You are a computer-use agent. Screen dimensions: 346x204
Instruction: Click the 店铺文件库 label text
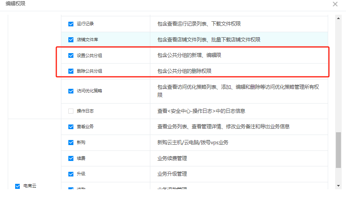coord(87,40)
